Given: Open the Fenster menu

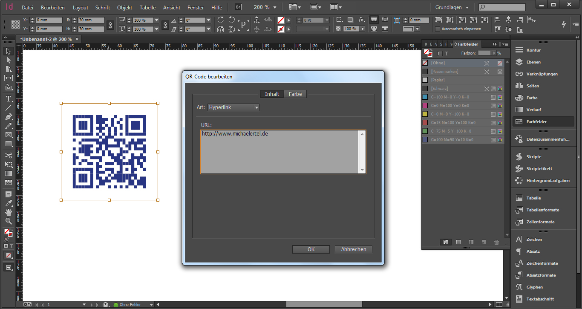Looking at the screenshot, I should [x=196, y=8].
